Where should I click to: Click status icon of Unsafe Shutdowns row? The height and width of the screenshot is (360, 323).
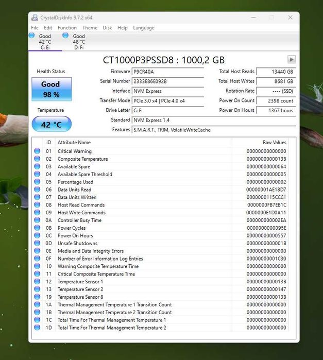coord(37,243)
